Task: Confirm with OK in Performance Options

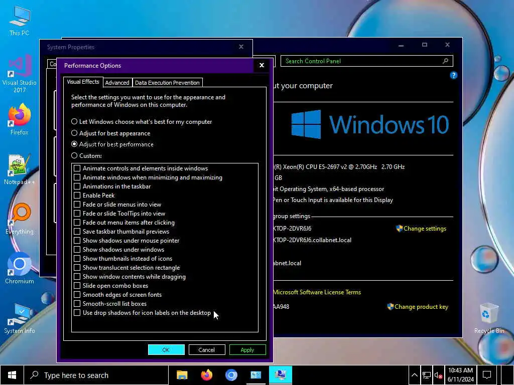Action: 166,349
